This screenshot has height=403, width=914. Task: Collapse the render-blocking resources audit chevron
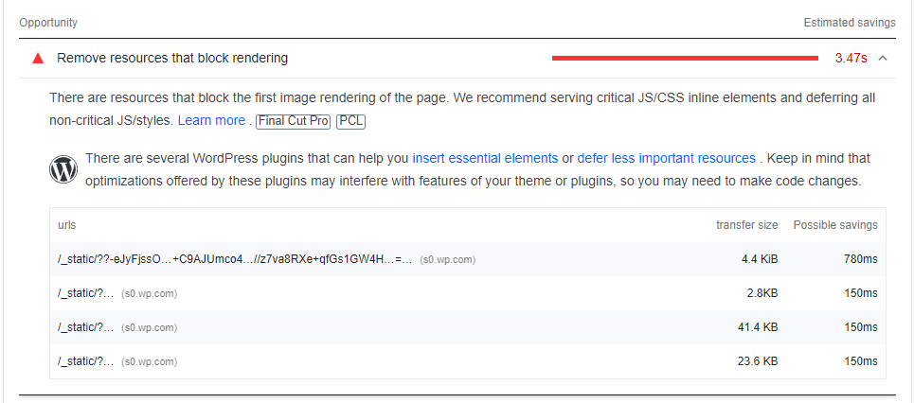point(883,59)
